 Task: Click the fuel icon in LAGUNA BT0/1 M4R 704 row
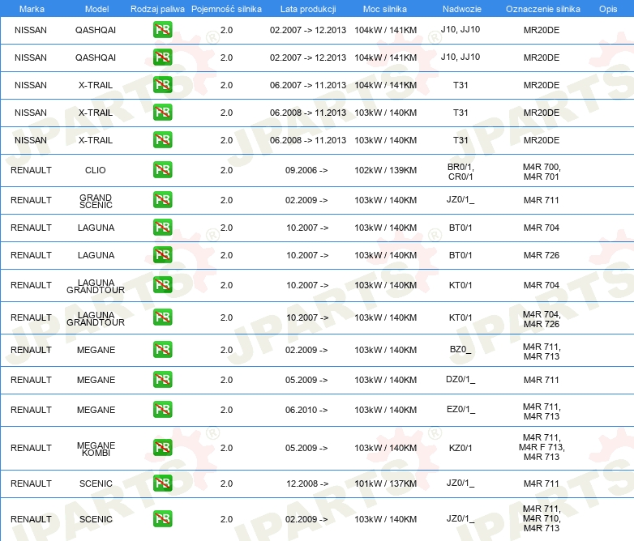click(x=162, y=227)
